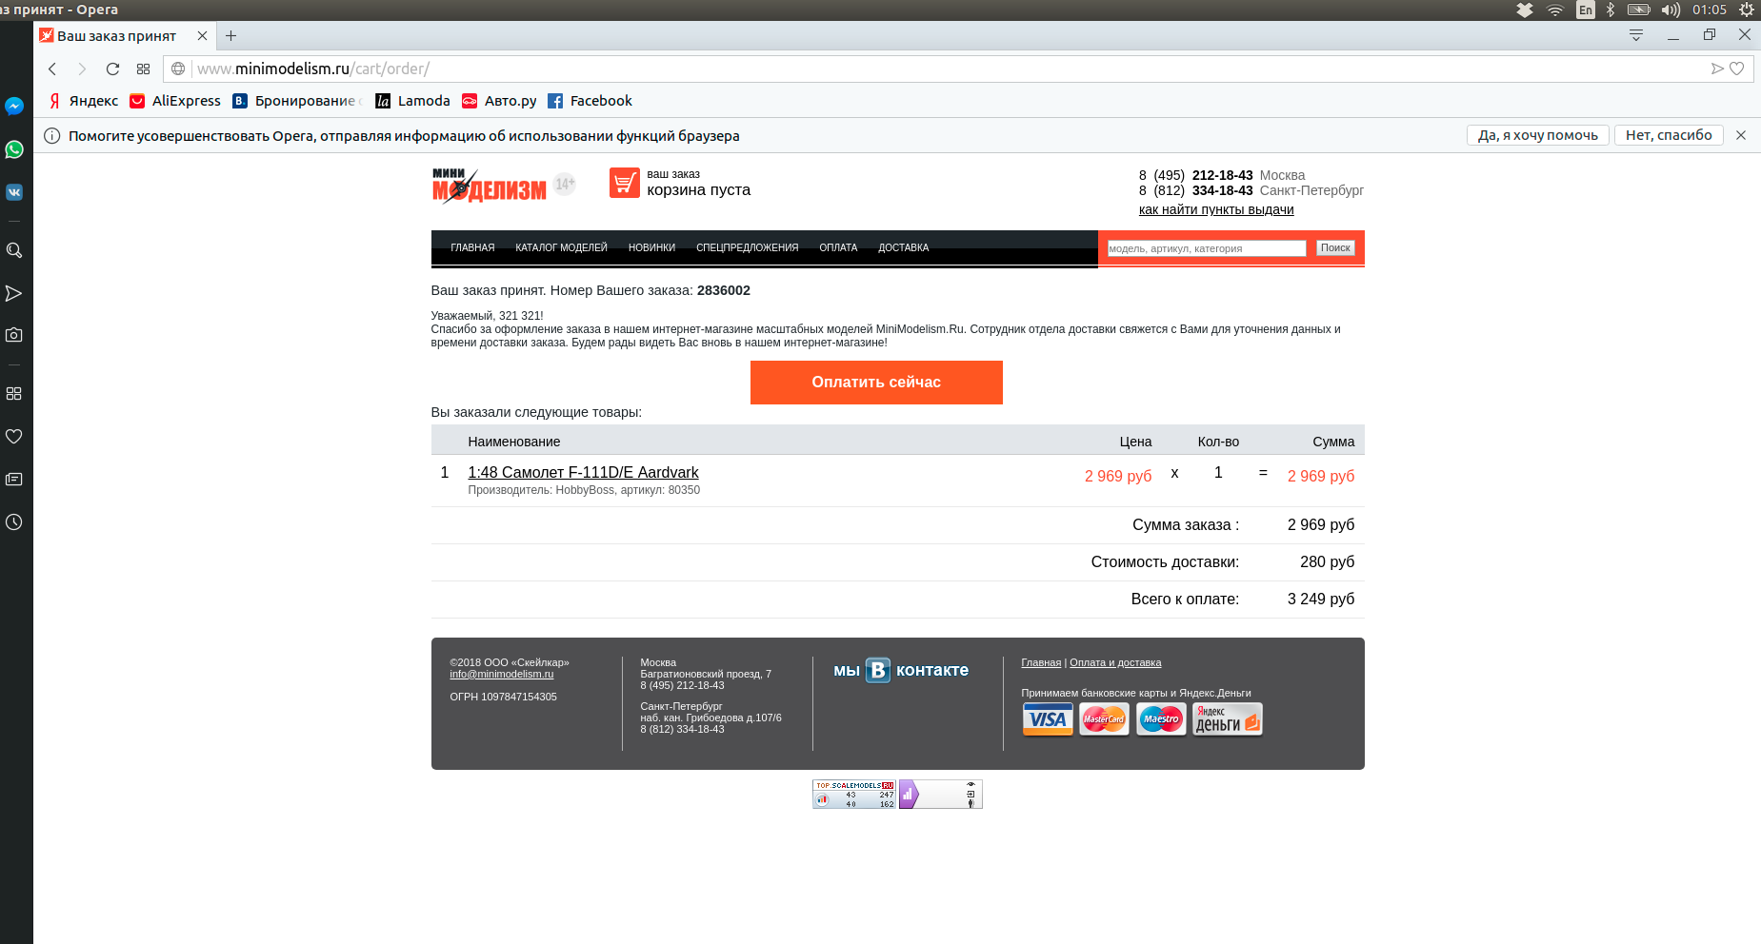Open WhatsApp in Opera sidebar
The height and width of the screenshot is (944, 1761).
click(14, 149)
